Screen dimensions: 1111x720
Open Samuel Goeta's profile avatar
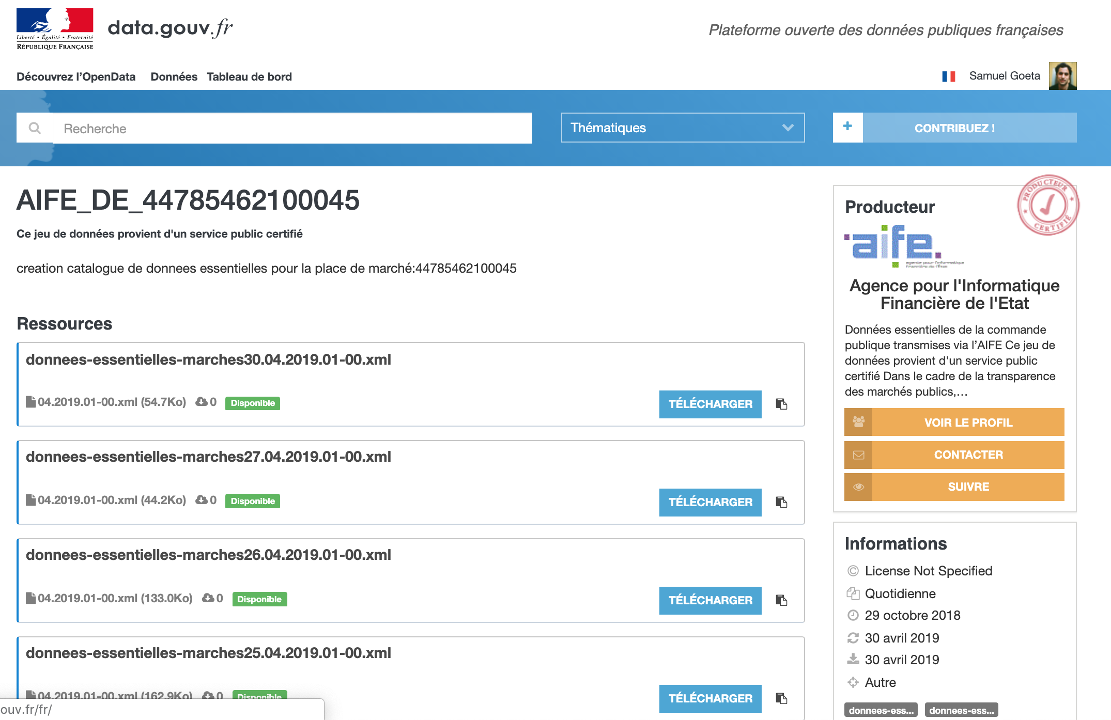coord(1062,76)
